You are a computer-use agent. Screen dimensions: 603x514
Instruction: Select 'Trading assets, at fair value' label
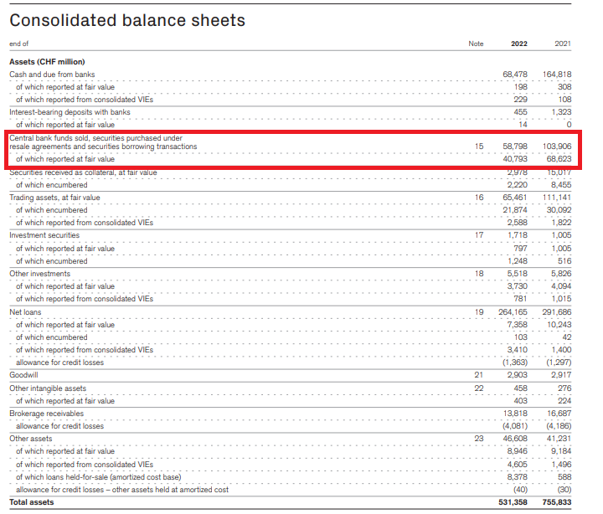pos(54,198)
